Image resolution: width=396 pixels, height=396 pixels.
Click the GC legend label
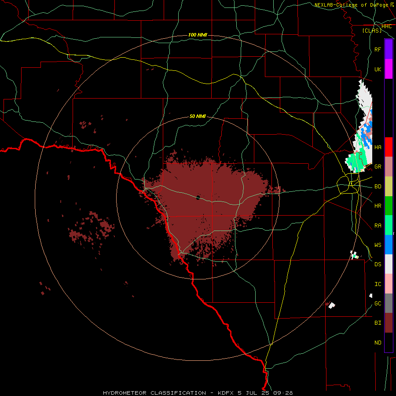pyautogui.click(x=378, y=304)
